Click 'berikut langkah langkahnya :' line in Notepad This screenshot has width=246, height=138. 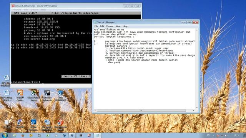(114, 37)
